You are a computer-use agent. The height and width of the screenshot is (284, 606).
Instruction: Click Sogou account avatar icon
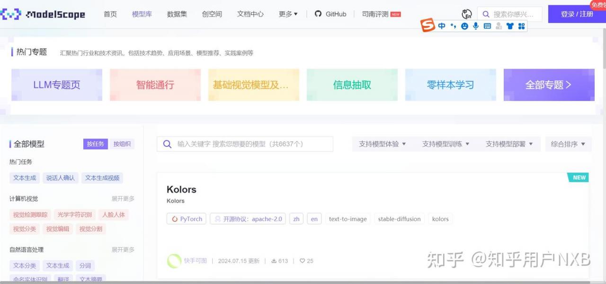[x=499, y=26]
